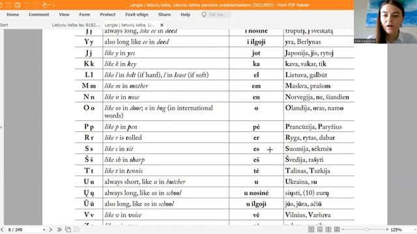
Task: Open the Form ribbon tab
Action: pyautogui.click(x=85, y=14)
